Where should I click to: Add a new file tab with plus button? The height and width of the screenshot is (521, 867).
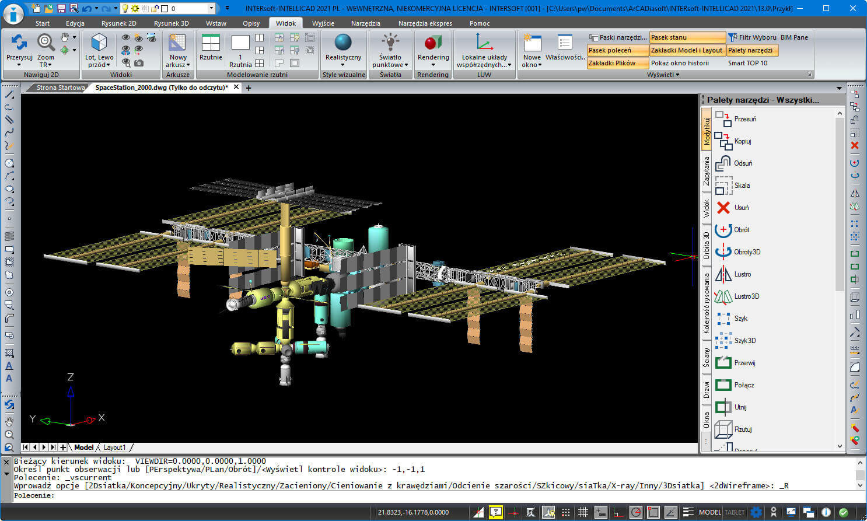pyautogui.click(x=249, y=88)
